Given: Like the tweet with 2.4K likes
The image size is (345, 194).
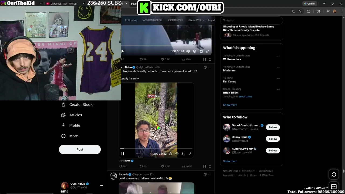Looking at the screenshot, I should tap(165, 166).
